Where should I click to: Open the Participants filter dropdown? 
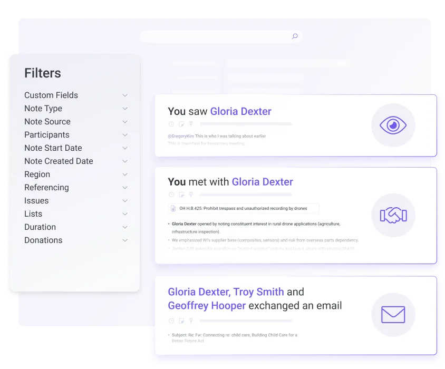click(x=125, y=135)
